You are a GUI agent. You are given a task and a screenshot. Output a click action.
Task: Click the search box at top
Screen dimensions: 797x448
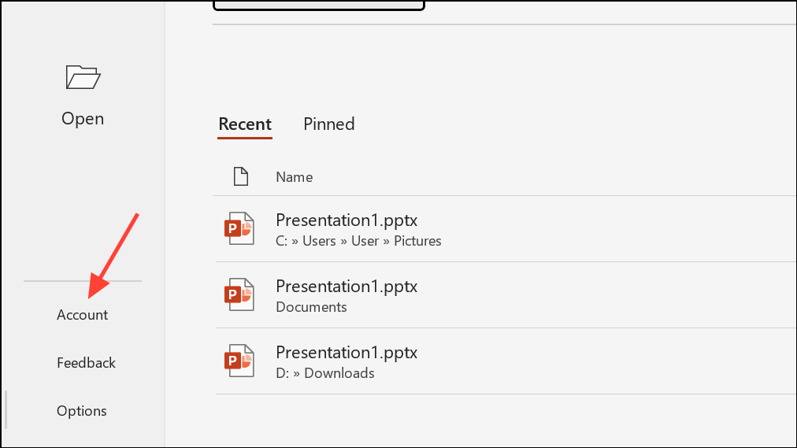(319, 5)
